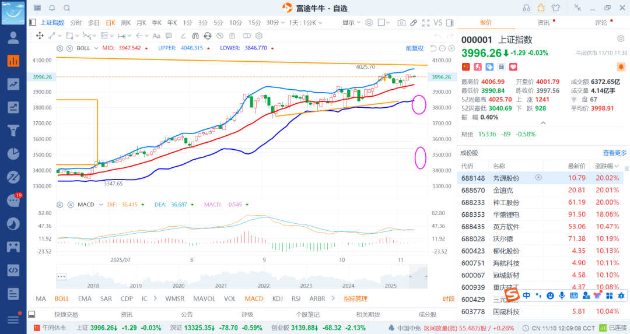Click the orange price alert bell icon
630x334 pixels.
click(x=621, y=68)
